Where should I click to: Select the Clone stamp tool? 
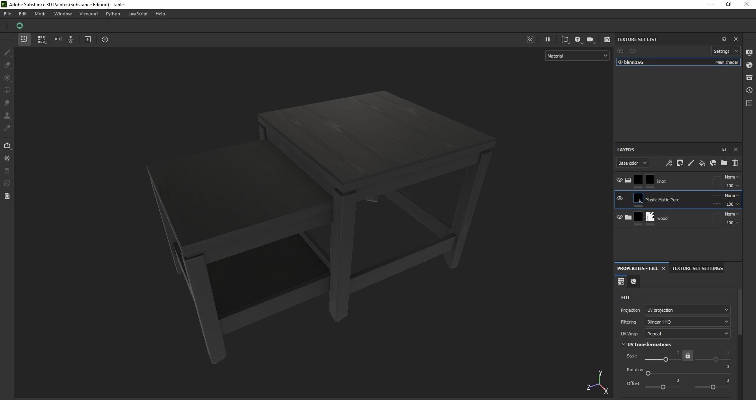pos(7,115)
